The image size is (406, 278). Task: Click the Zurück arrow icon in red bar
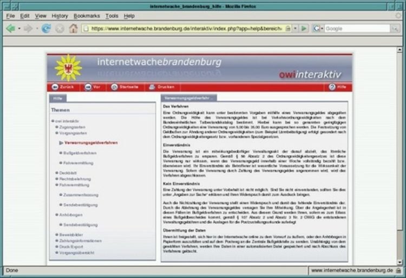pyautogui.click(x=55, y=87)
